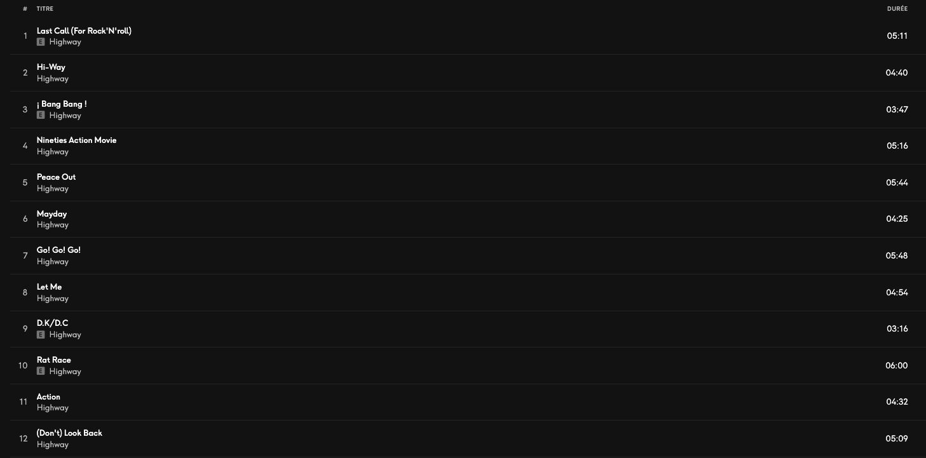Click track number 10 for Rat Race
This screenshot has height=458, width=926.
click(23, 366)
